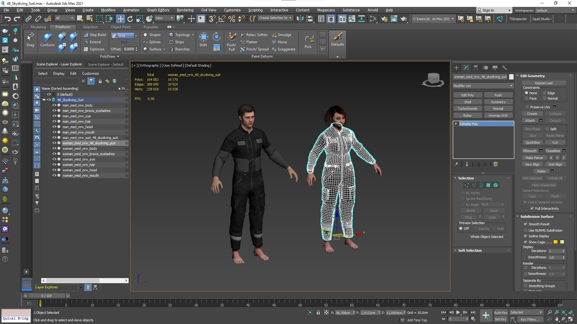Choose the Shift paint deform tool

pyautogui.click(x=203, y=40)
